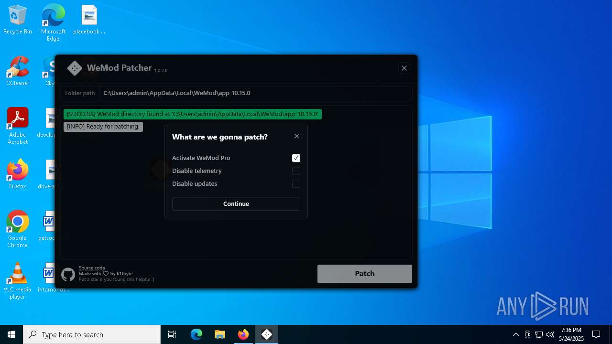Select the INFO Ready for patching log line
This screenshot has width=612, height=344.
coord(103,127)
